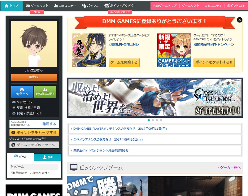This screenshot has width=248, height=196.
Task: Select the fourth carousel dot
Action: pyautogui.click(x=161, y=120)
